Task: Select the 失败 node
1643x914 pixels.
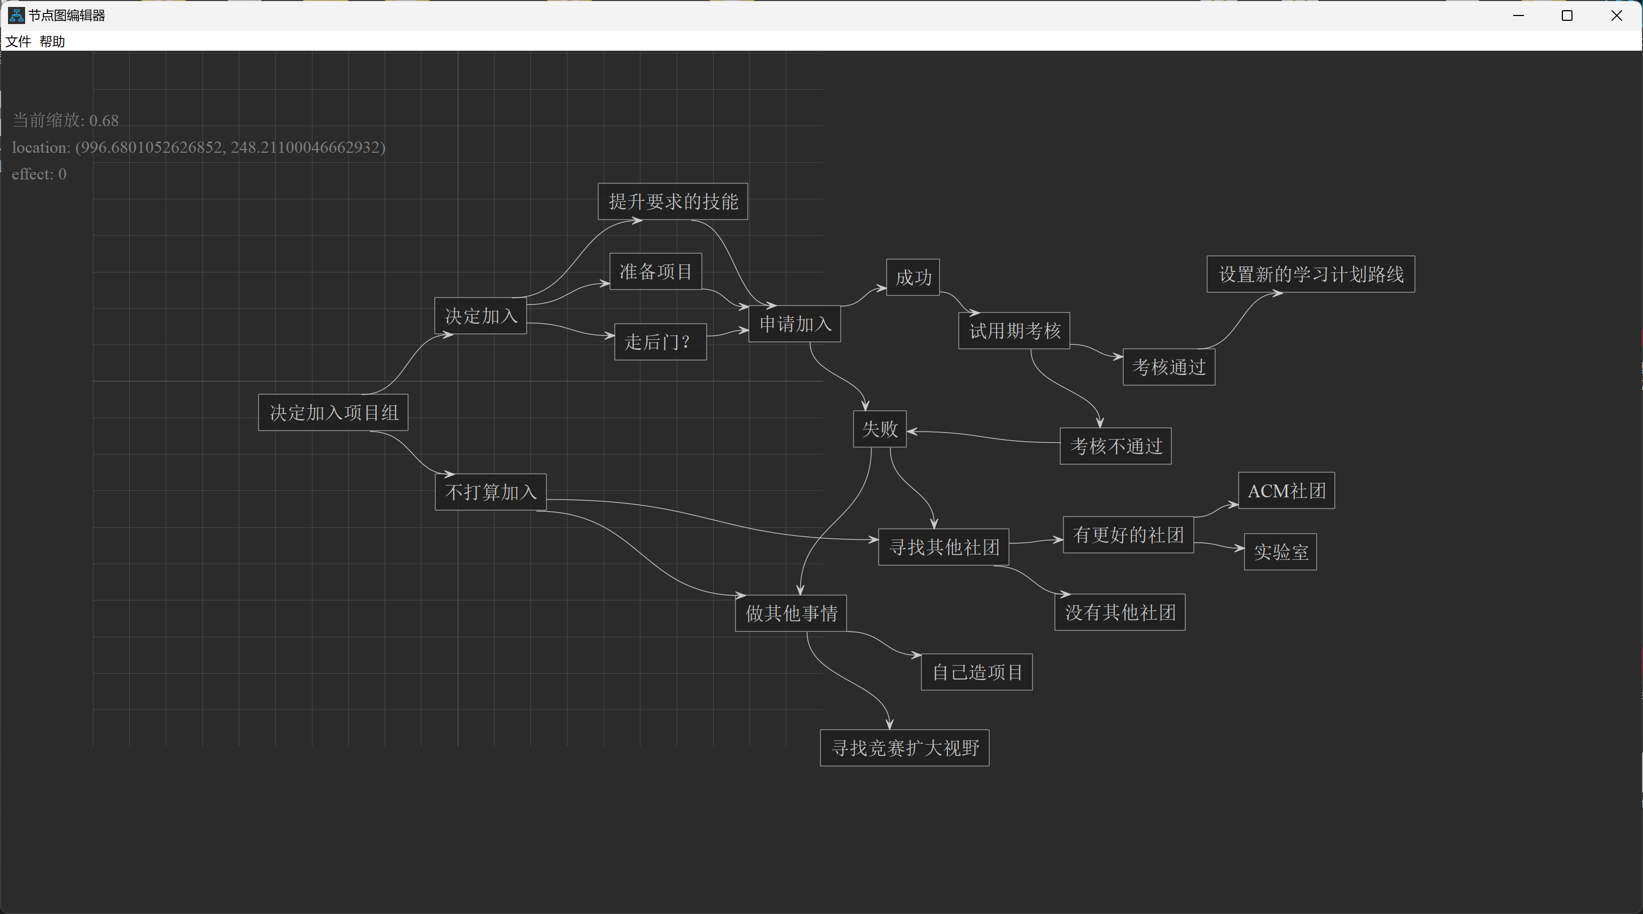Action: click(x=880, y=429)
